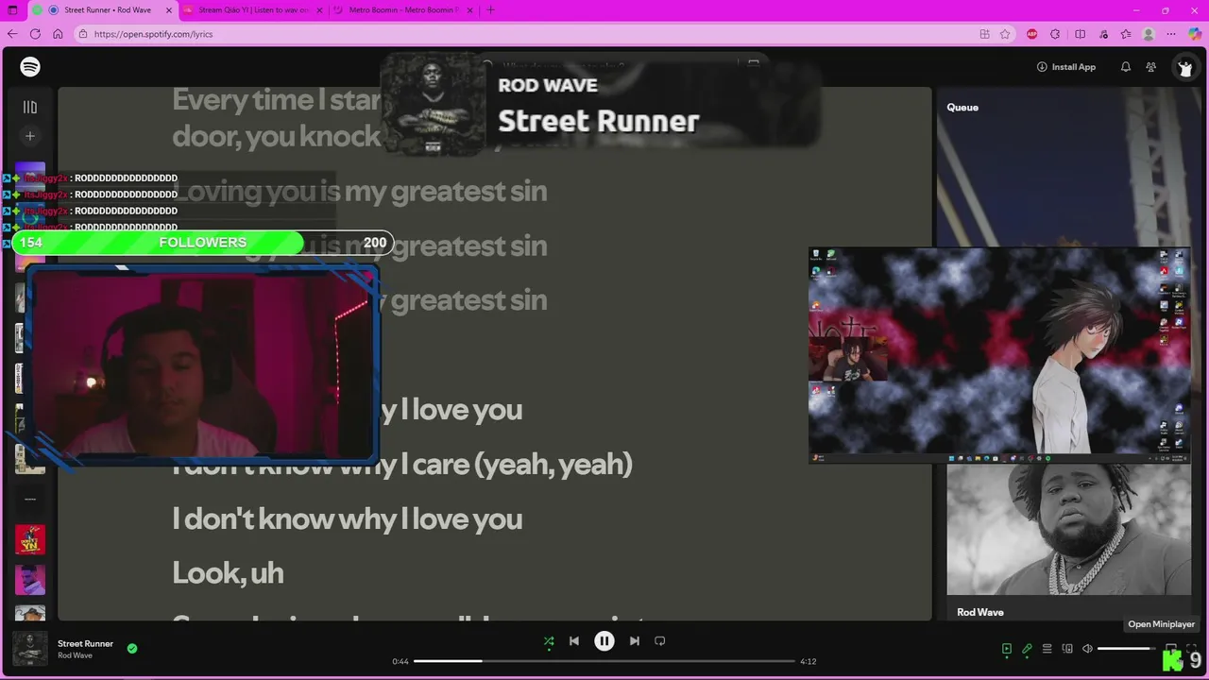Toggle lyrics microphone icon
1209x680 pixels.
tap(1027, 649)
